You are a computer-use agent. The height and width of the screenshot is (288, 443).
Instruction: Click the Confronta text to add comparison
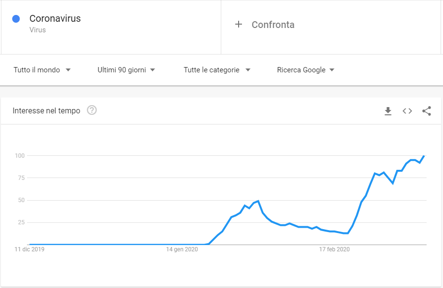click(273, 25)
